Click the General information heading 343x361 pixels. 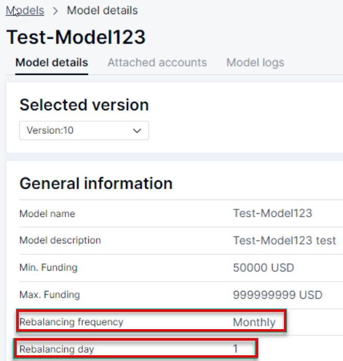pos(96,183)
